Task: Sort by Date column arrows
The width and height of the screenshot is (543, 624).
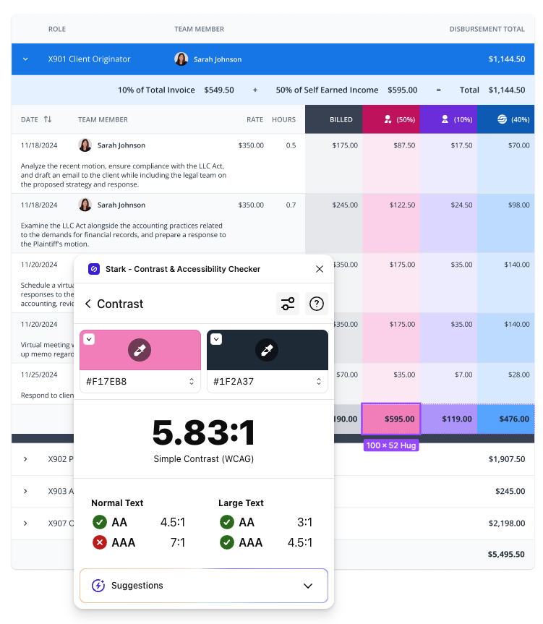Action: pos(48,119)
